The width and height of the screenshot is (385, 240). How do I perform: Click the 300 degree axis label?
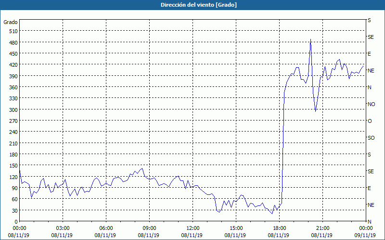(13, 110)
